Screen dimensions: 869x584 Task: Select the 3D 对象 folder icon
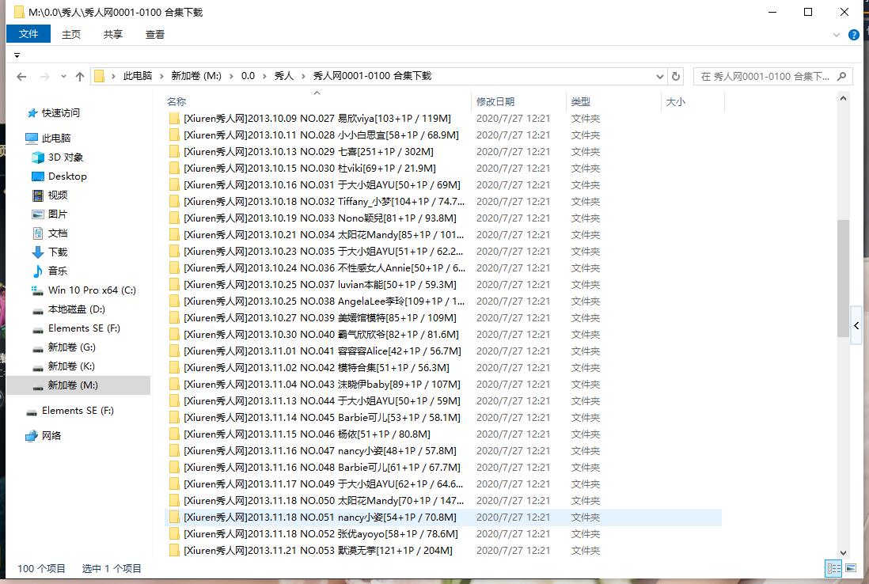pyautogui.click(x=38, y=157)
